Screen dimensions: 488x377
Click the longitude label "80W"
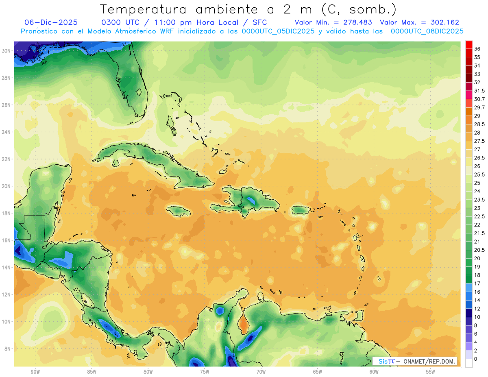pos(148,372)
